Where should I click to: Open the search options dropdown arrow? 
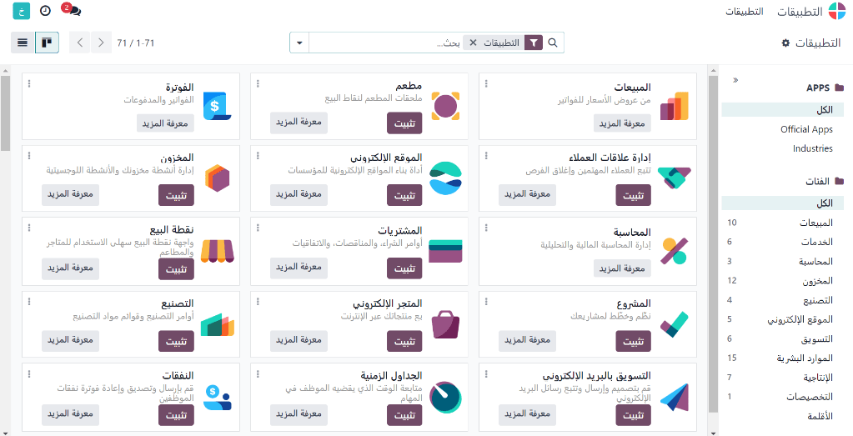click(299, 43)
